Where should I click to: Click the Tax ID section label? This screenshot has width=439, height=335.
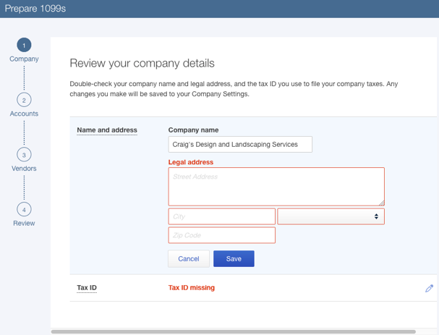[87, 288]
